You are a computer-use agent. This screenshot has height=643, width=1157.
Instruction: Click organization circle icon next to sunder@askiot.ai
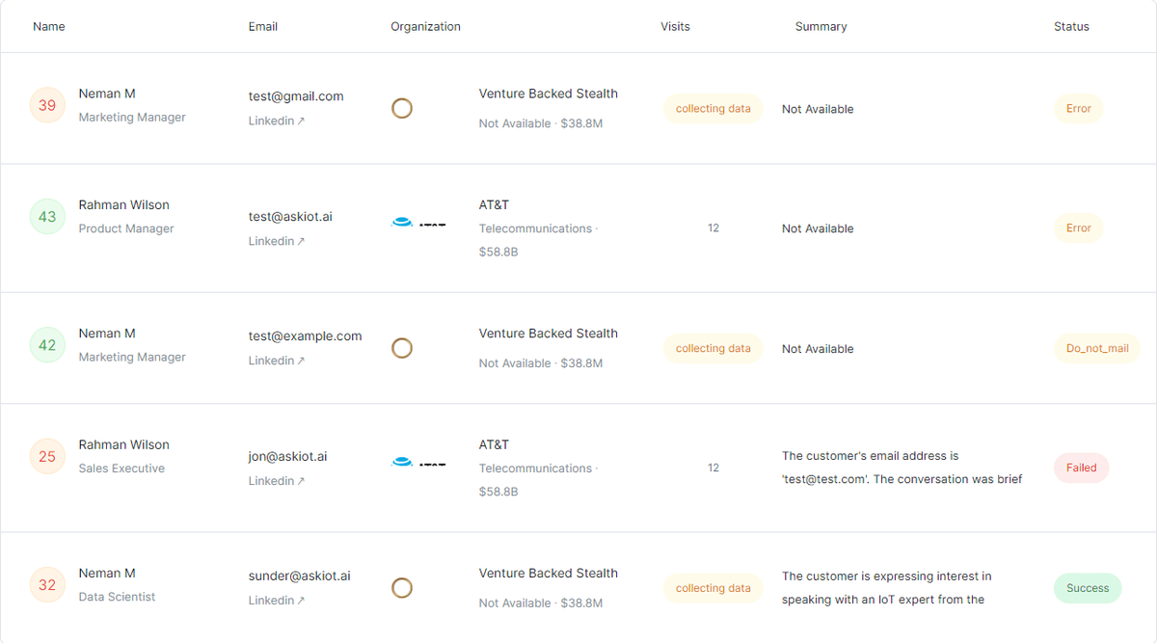(402, 588)
